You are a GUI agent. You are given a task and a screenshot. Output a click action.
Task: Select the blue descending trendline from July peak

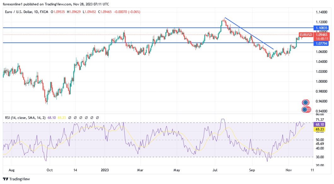[249, 33]
